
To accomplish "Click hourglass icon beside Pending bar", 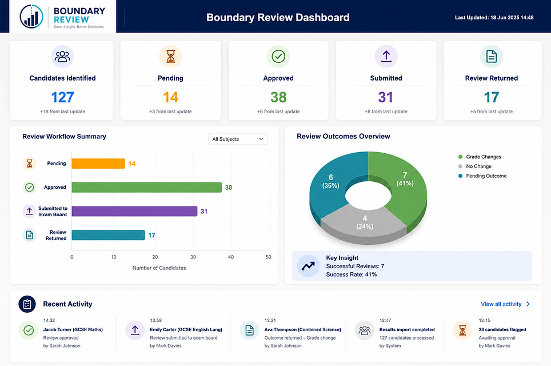I will click(30, 164).
